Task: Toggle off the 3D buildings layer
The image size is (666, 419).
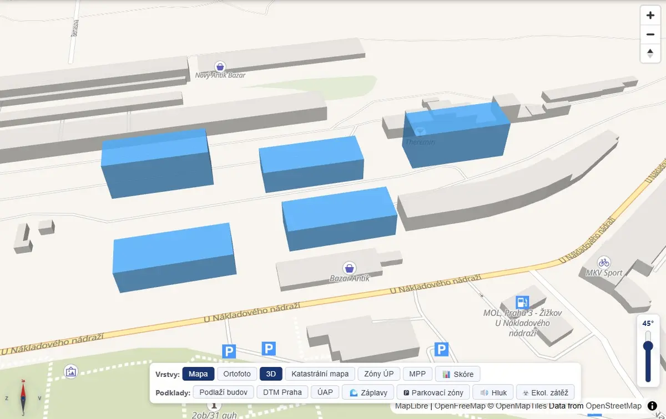Action: coord(271,374)
